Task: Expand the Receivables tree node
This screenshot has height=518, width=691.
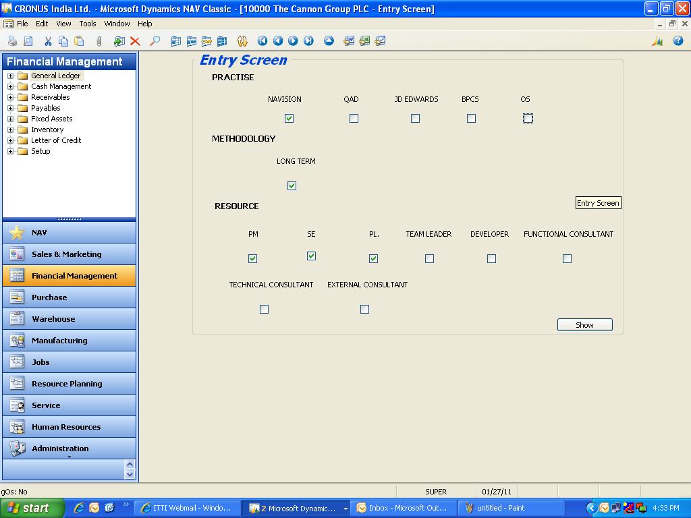Action: pyautogui.click(x=10, y=97)
